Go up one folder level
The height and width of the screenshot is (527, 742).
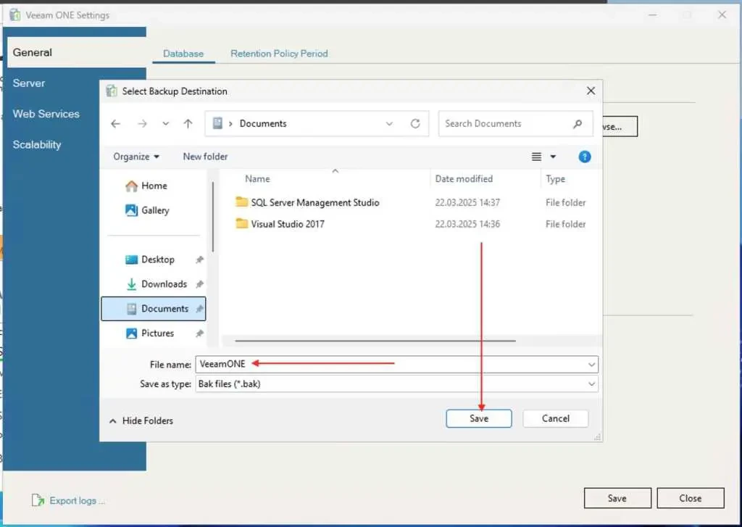point(188,123)
